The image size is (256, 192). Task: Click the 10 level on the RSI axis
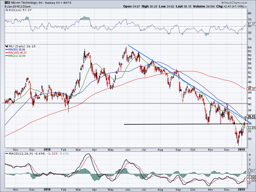pyautogui.click(x=250, y=39)
